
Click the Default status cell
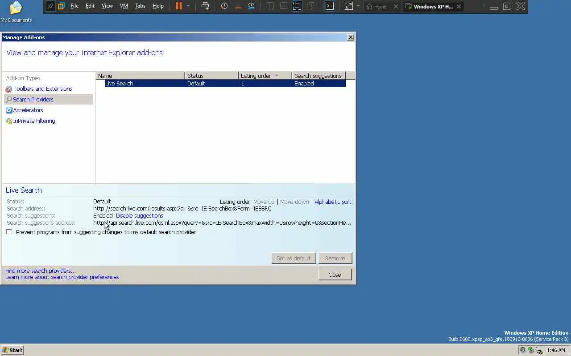coord(196,84)
